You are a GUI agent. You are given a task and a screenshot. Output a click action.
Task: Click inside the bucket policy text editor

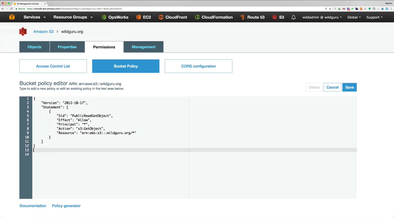(195, 148)
